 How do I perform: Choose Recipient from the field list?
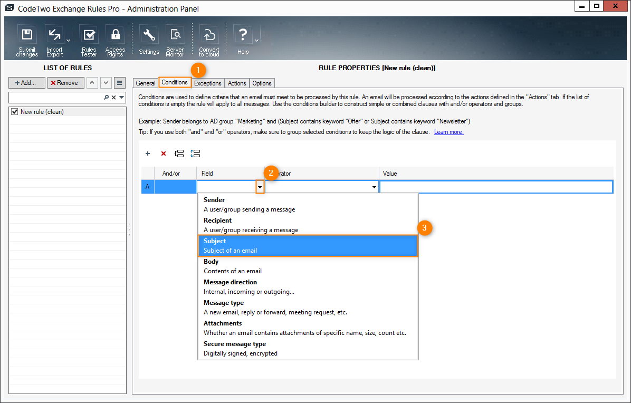[x=308, y=225]
